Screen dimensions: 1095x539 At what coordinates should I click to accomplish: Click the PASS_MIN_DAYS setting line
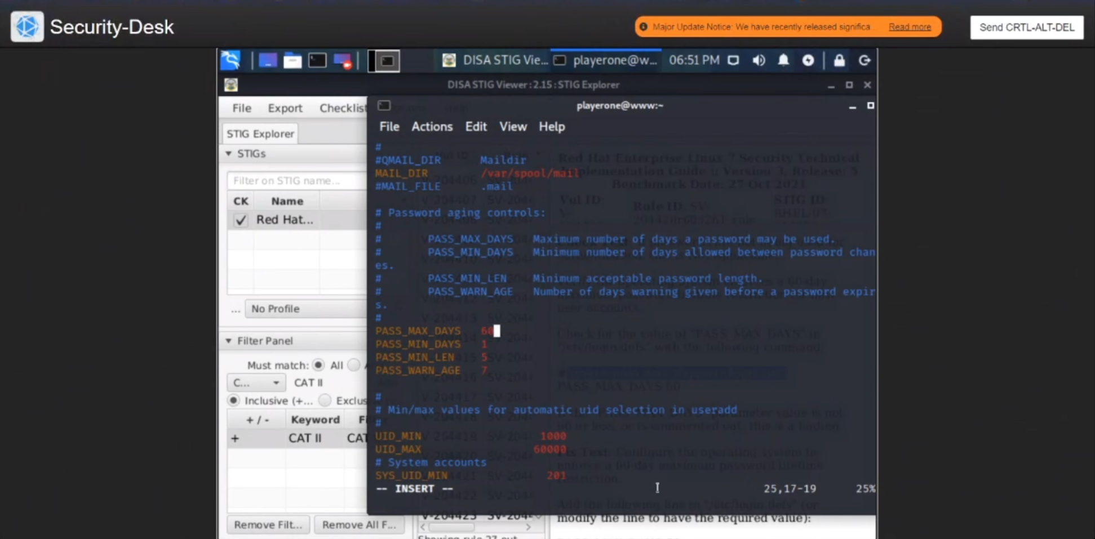click(x=431, y=344)
